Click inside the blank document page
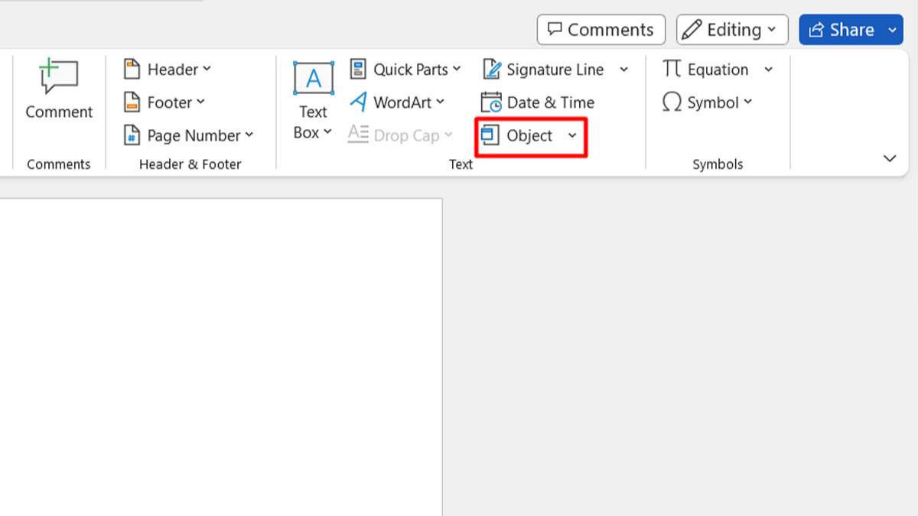918x516 pixels. [222, 352]
